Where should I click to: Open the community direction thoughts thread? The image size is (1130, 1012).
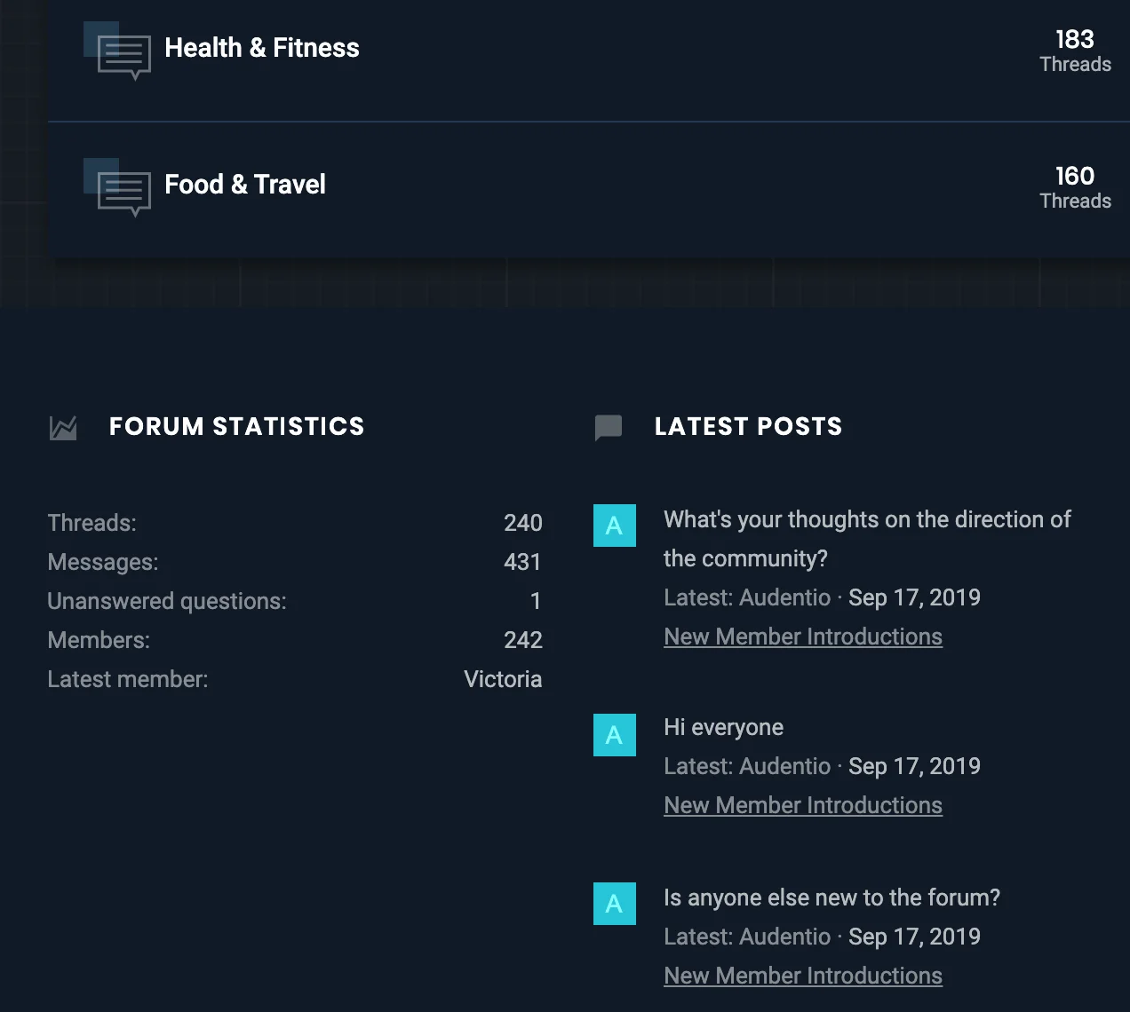click(x=866, y=538)
